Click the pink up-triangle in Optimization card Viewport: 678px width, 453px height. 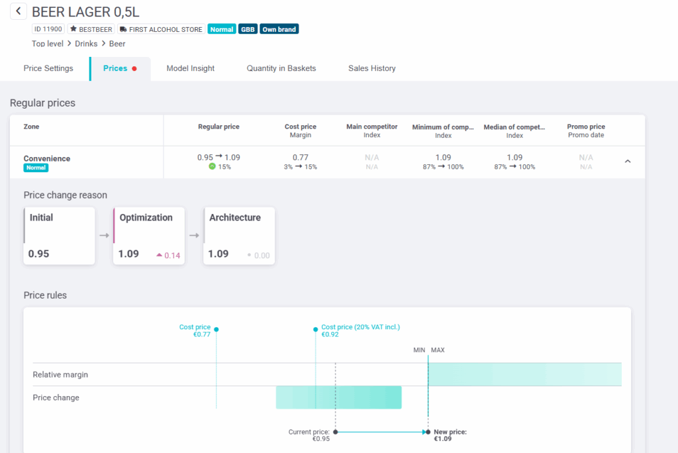(160, 255)
